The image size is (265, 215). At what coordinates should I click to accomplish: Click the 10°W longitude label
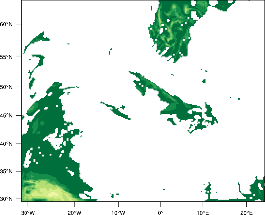tap(118, 213)
